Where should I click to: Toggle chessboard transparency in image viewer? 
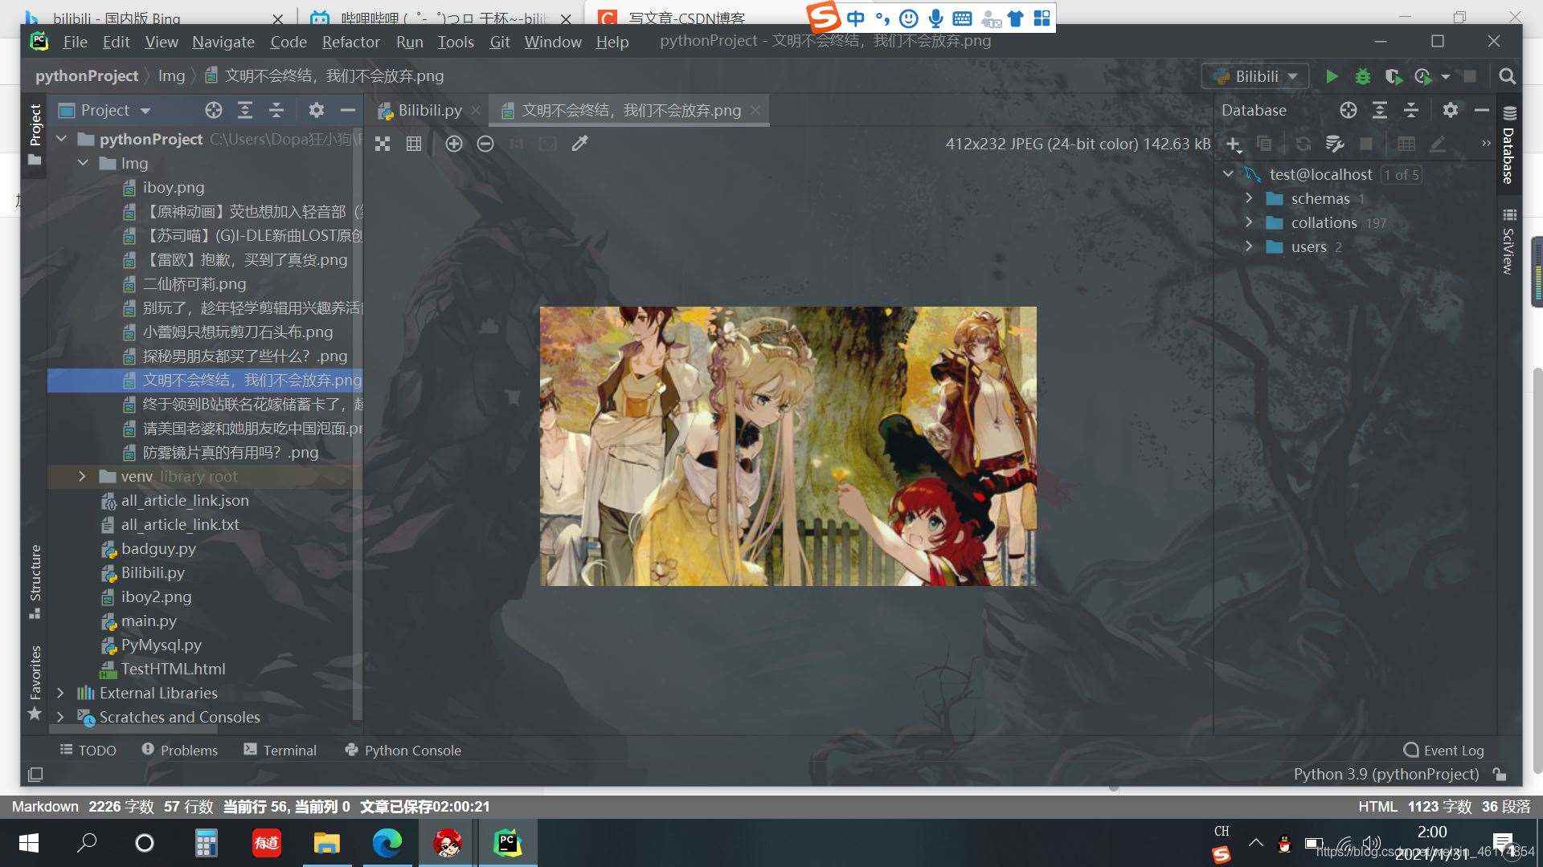point(383,144)
